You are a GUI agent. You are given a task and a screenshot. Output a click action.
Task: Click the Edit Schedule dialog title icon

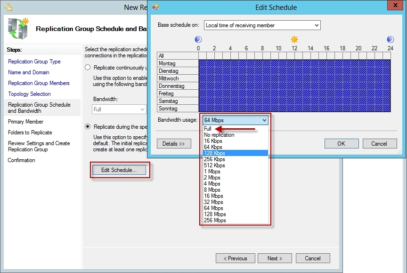click(x=155, y=7)
